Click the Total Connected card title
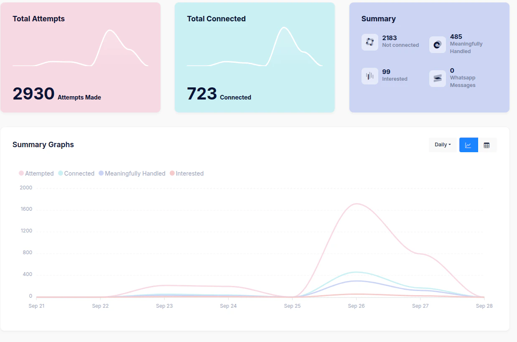517x342 pixels. click(216, 19)
